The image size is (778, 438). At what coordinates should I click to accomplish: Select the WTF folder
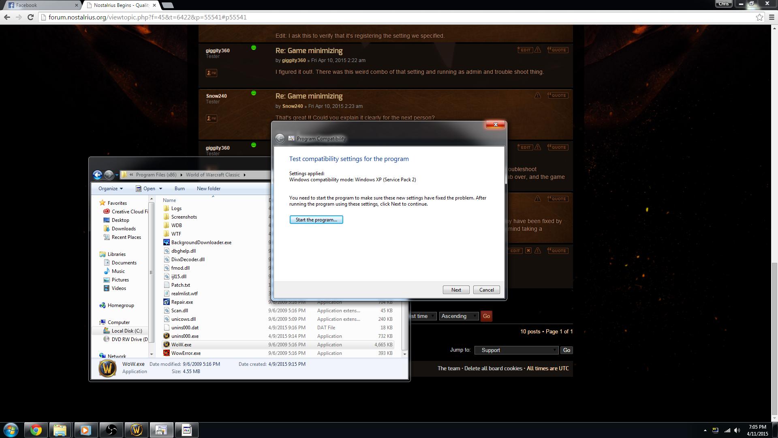tap(176, 234)
